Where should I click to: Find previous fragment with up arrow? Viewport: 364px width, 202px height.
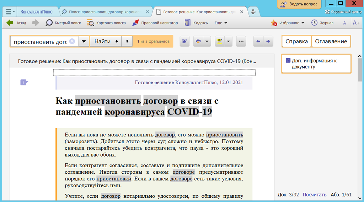point(127,41)
